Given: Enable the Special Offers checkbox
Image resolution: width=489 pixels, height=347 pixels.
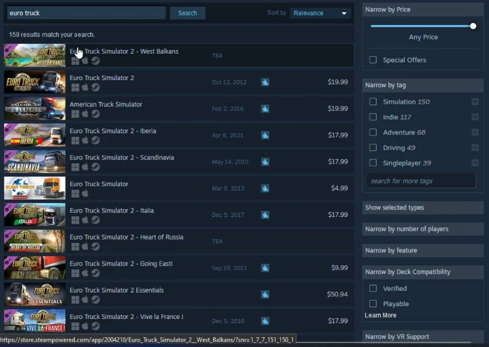Looking at the screenshot, I should (373, 60).
